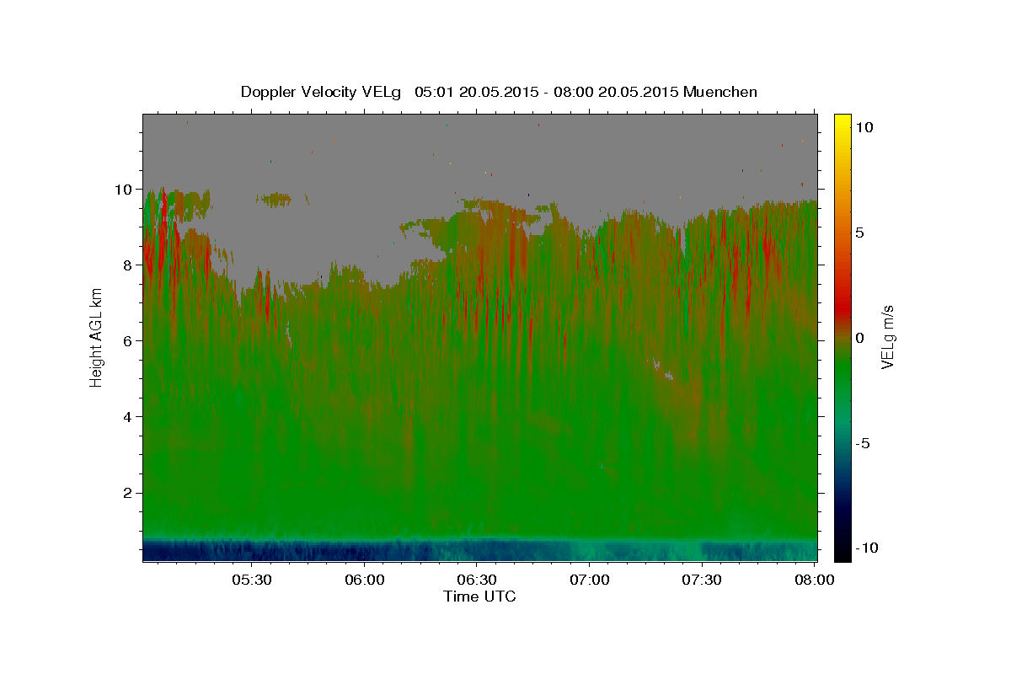Click the colorbar tick label '-10' at bottom
The height and width of the screenshot is (674, 1011).
coord(867,548)
